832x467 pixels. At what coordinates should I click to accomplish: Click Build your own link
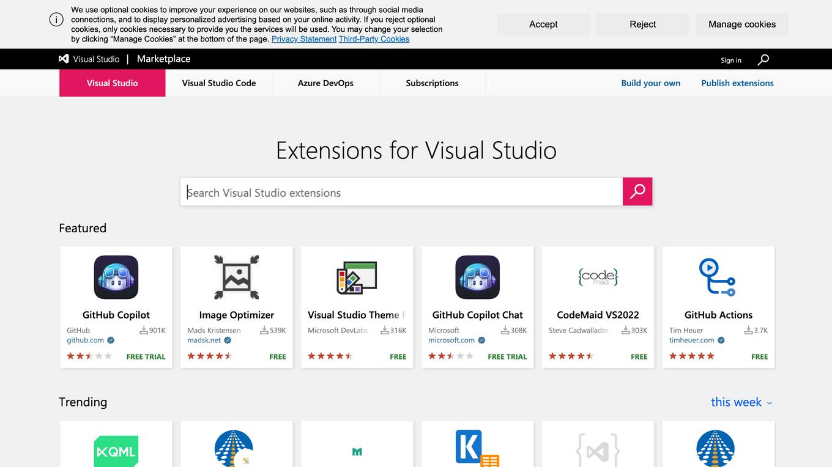(651, 83)
